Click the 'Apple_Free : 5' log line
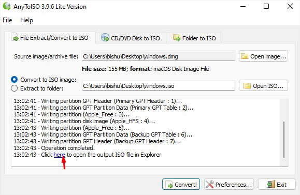The height and width of the screenshot is (195, 300). (72, 128)
